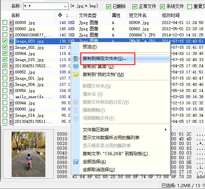Viewport: 205px width, 189px height.
Task: Click the checkmark icon beside 全部选择
Action: tap(76, 162)
